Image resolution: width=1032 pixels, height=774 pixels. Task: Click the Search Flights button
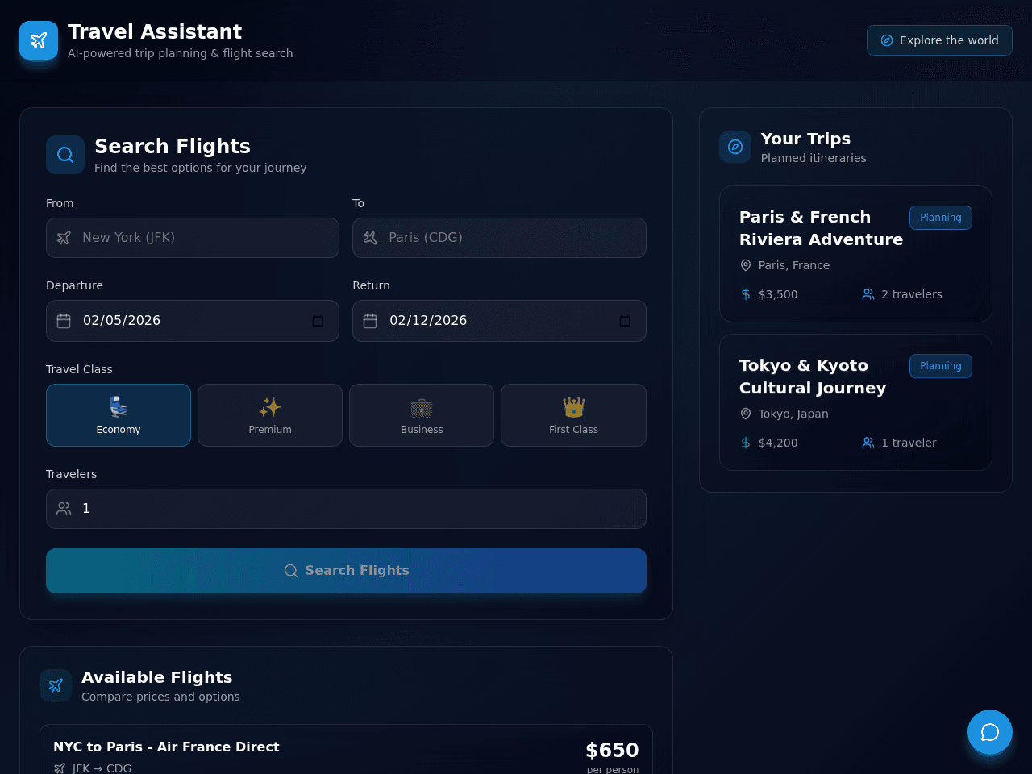[346, 571]
